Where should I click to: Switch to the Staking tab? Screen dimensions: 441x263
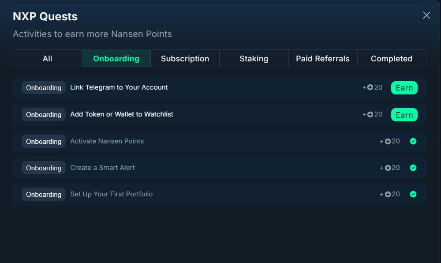click(254, 59)
